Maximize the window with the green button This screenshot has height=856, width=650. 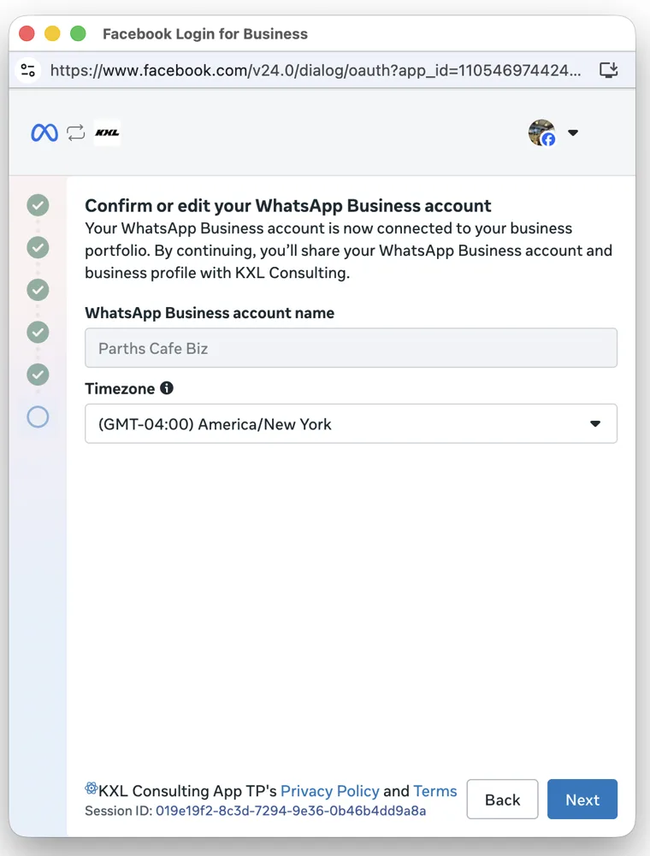[x=78, y=34]
